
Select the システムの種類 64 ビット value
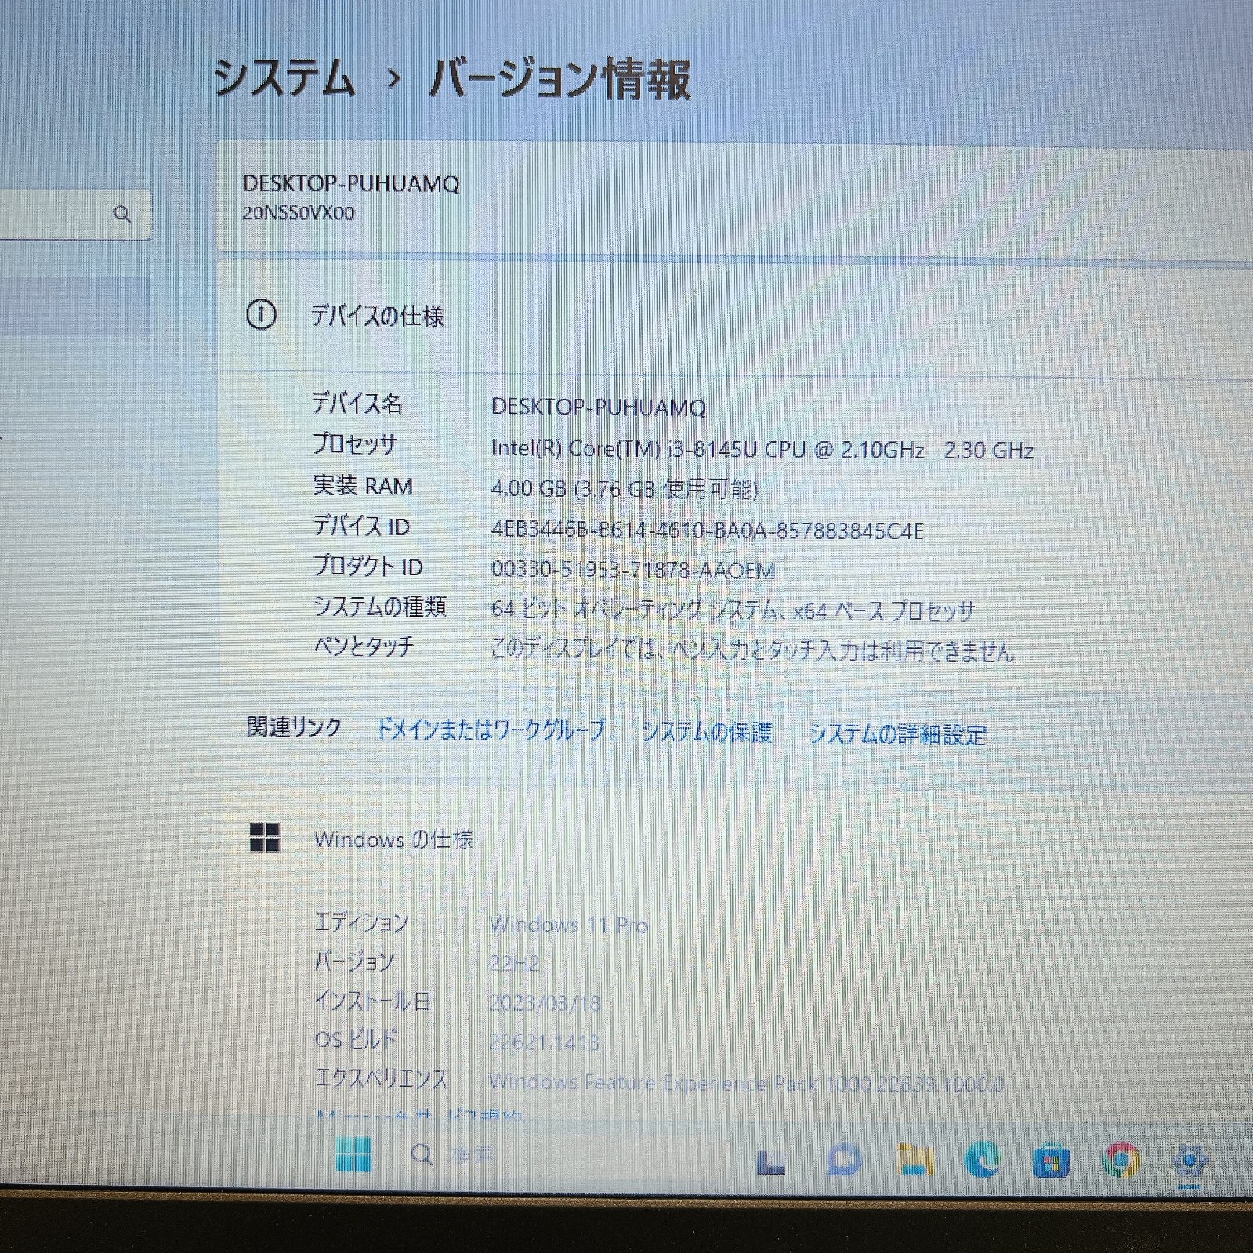(733, 610)
